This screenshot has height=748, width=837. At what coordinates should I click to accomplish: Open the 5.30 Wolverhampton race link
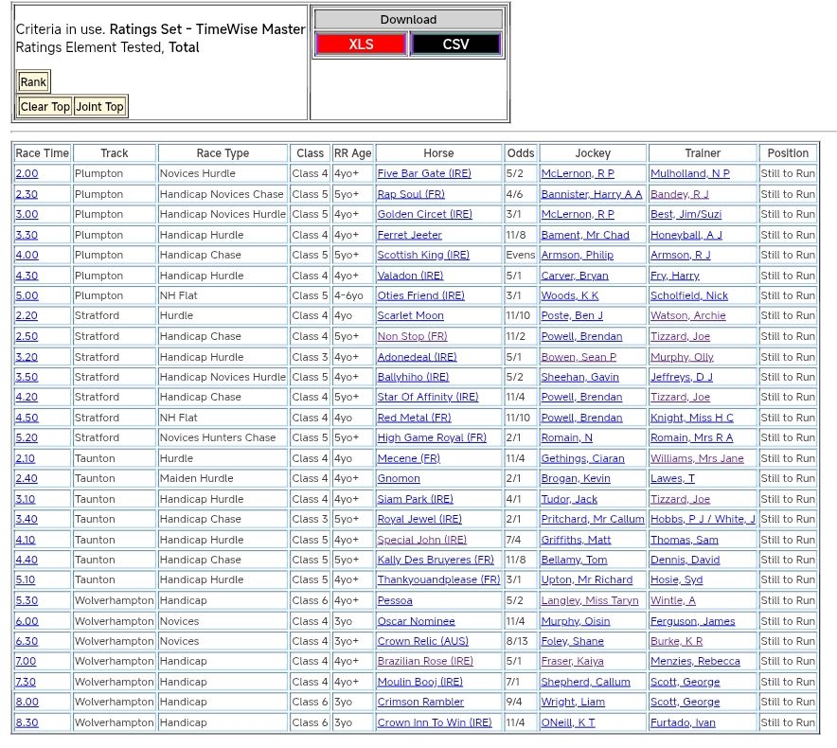tap(27, 600)
